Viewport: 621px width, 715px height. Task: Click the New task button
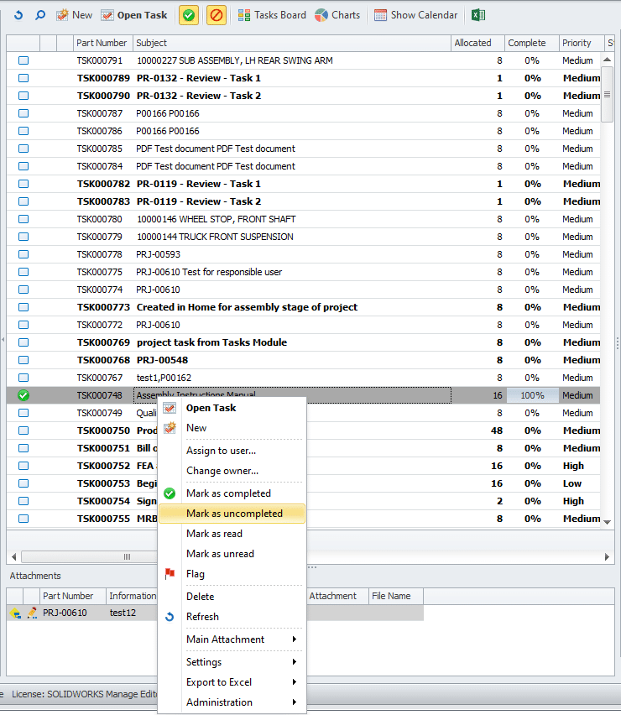[75, 15]
